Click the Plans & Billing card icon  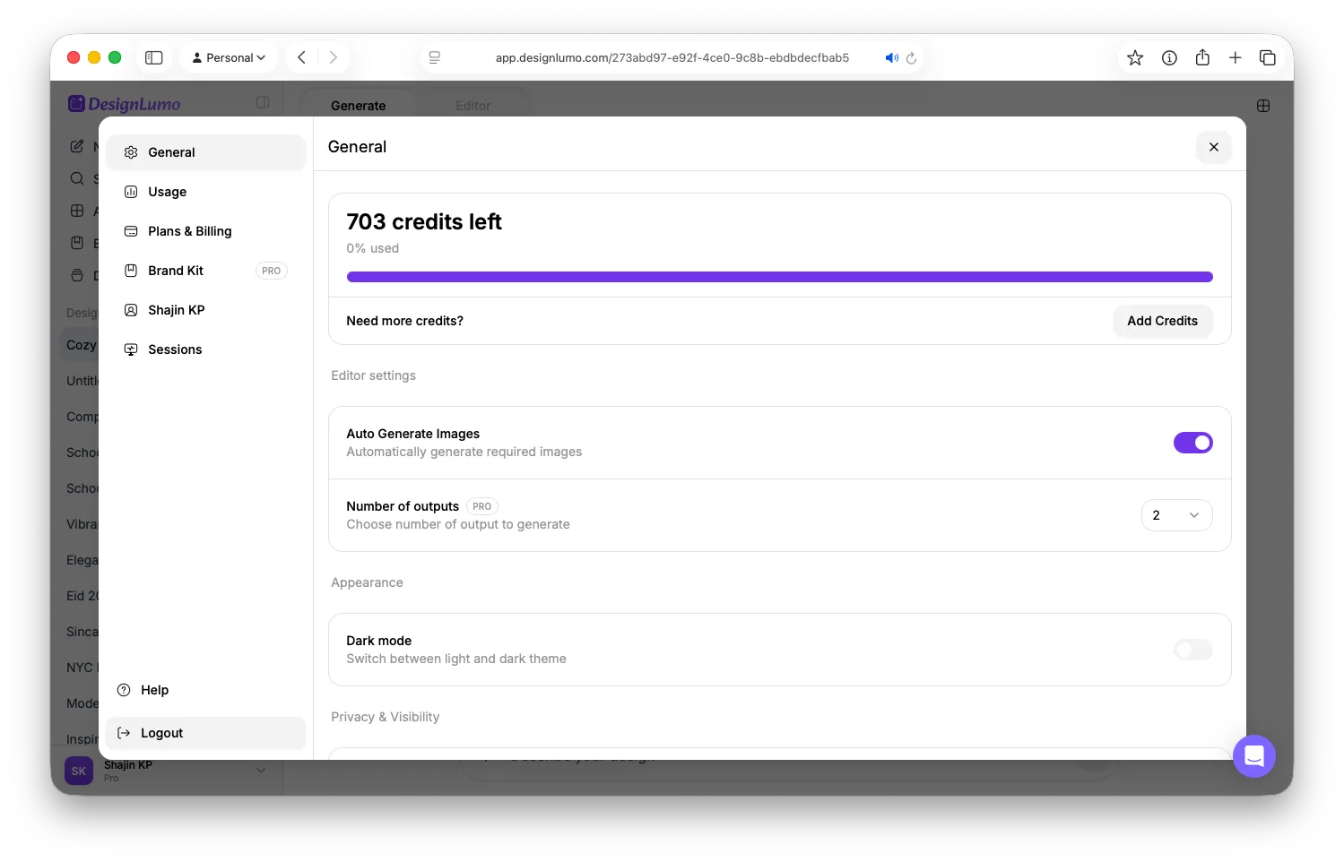[x=131, y=231]
